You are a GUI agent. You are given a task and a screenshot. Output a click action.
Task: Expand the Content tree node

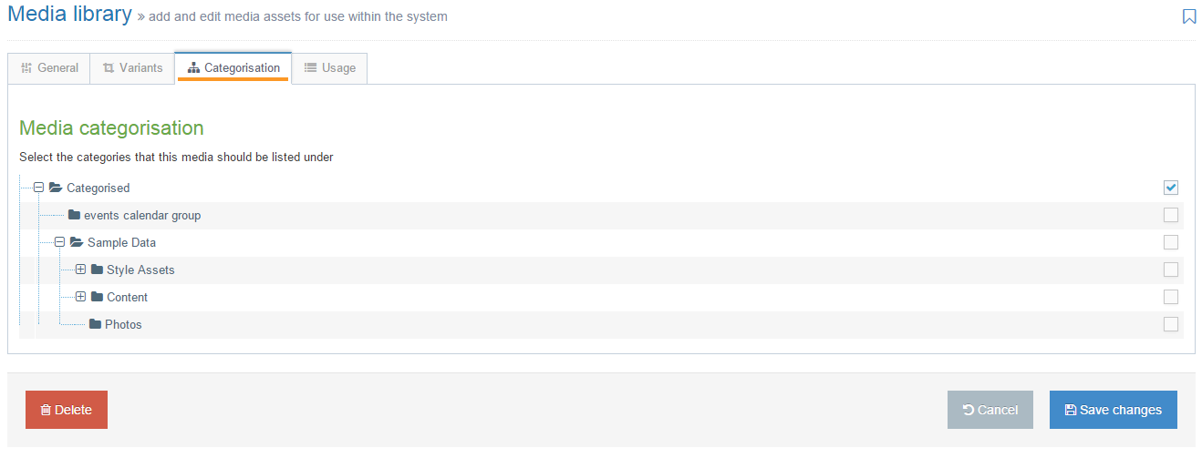(x=80, y=297)
